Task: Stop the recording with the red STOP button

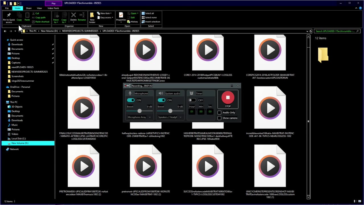Action: (228, 99)
